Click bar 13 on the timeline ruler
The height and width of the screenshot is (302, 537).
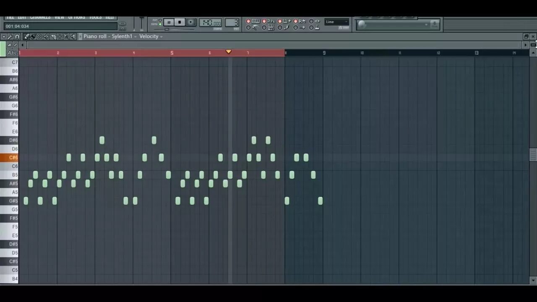tap(477, 53)
